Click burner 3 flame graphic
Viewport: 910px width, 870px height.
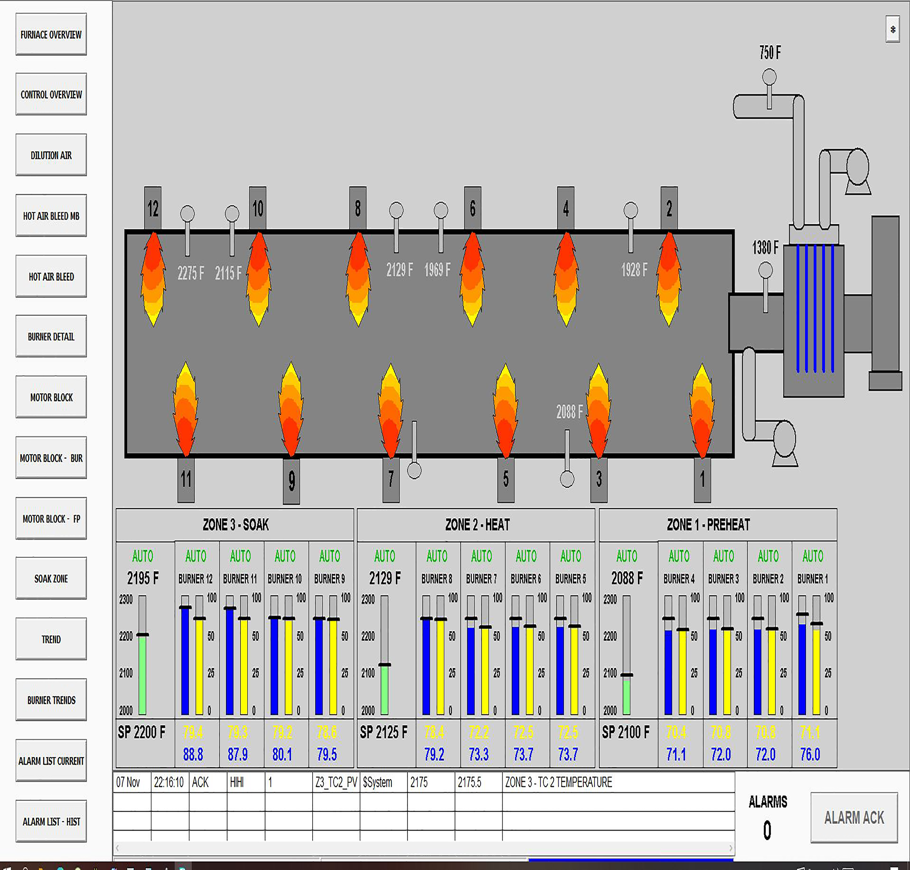click(x=598, y=410)
